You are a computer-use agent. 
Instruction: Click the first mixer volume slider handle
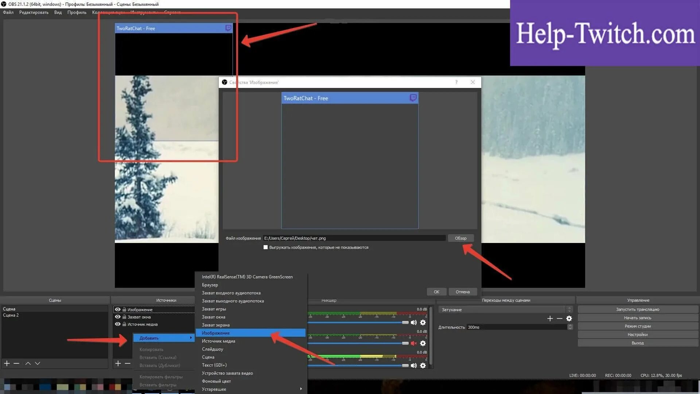coord(405,322)
